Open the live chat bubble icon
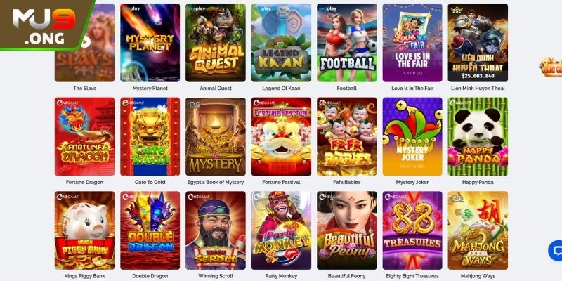562x281 pixels. (x=556, y=251)
